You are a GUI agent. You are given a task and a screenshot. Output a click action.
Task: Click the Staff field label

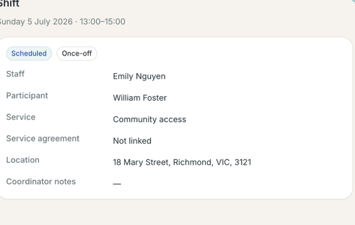[15, 74]
